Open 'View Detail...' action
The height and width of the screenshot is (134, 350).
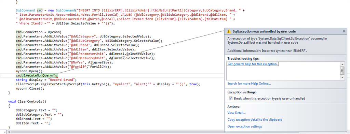tap(237, 113)
